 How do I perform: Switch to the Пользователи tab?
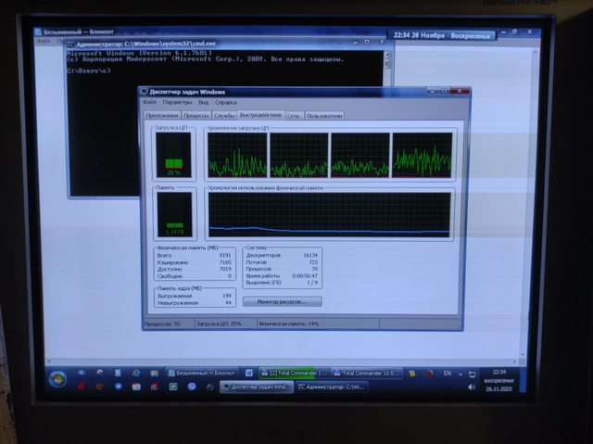tap(324, 116)
